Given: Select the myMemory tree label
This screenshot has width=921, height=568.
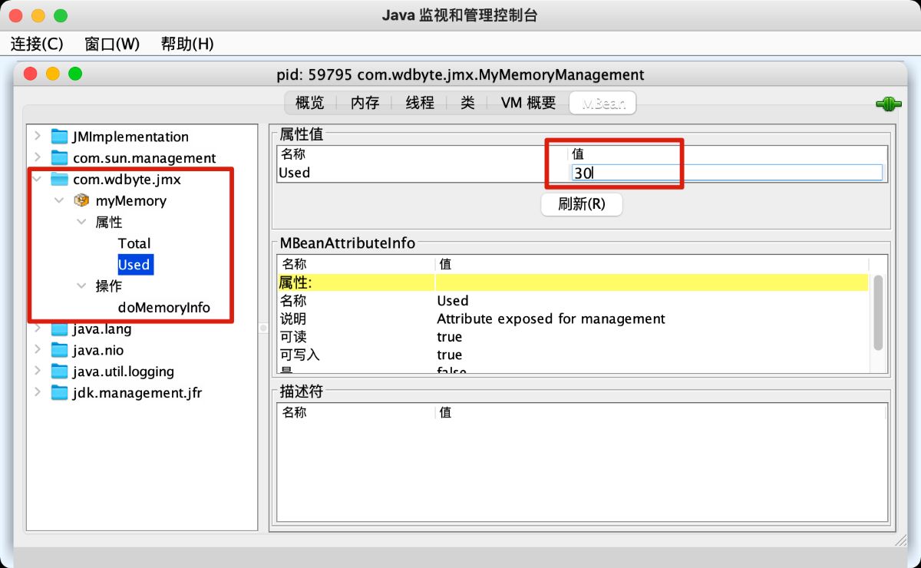Looking at the screenshot, I should click(x=130, y=201).
